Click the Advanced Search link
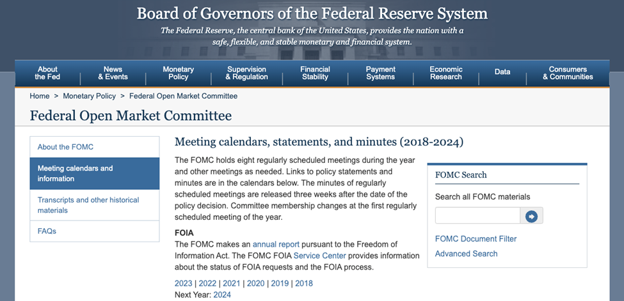This screenshot has height=301, width=624. (x=466, y=254)
